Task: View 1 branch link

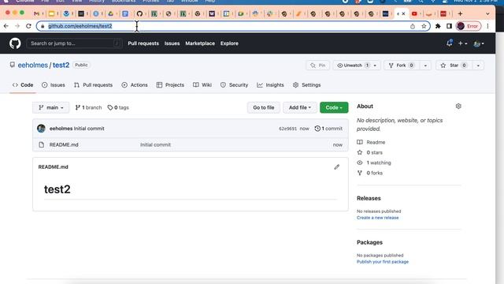Action: click(x=88, y=107)
